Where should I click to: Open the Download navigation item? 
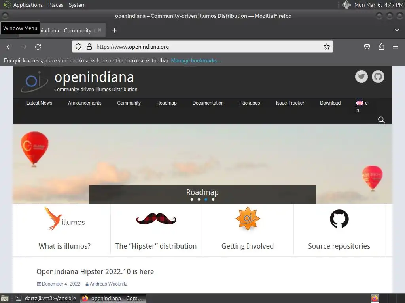tap(330, 103)
